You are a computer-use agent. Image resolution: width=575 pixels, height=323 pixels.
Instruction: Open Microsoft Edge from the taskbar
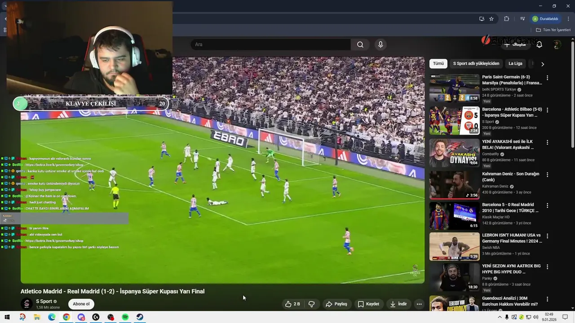[x=52, y=317]
